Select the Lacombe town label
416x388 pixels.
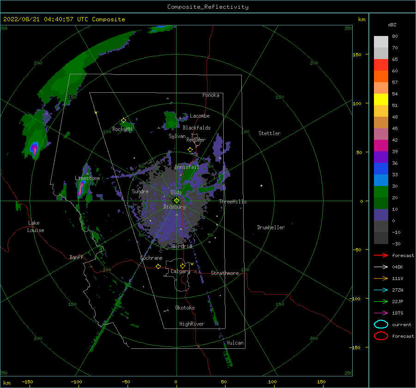200,116
